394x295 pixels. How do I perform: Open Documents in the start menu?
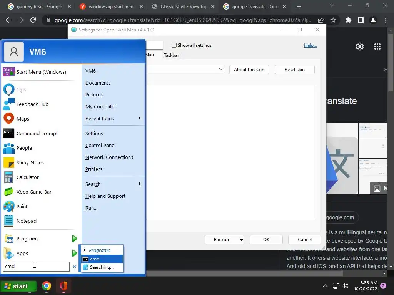click(98, 83)
